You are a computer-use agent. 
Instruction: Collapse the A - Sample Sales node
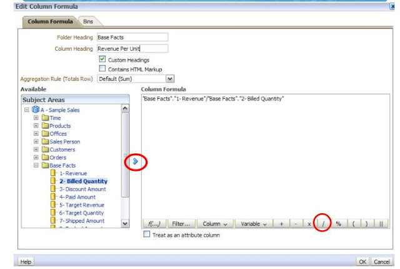tap(26, 110)
